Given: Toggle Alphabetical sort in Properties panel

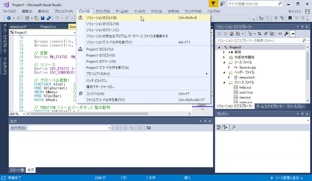Looking at the screenshot, I should tap(225, 127).
